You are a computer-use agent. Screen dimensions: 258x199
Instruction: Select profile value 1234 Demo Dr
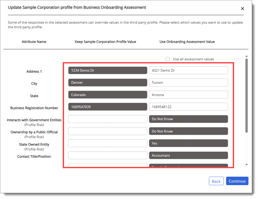[x=108, y=70]
